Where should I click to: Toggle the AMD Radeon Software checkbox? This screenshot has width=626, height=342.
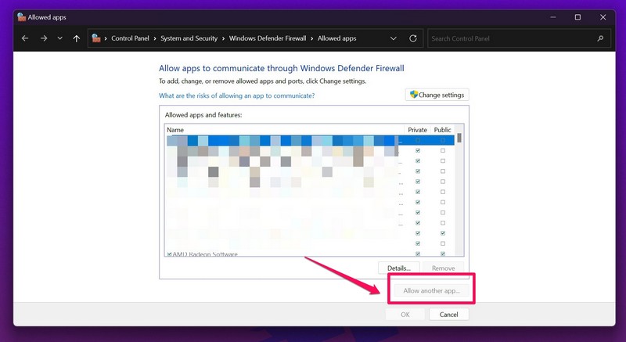click(169, 254)
